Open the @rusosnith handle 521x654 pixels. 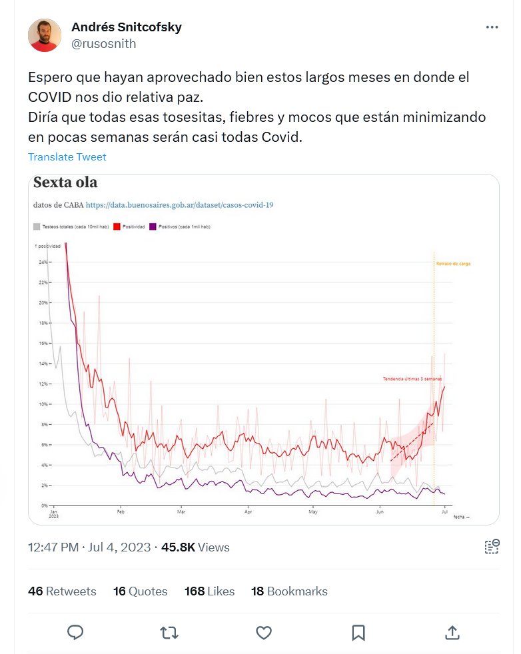(103, 44)
